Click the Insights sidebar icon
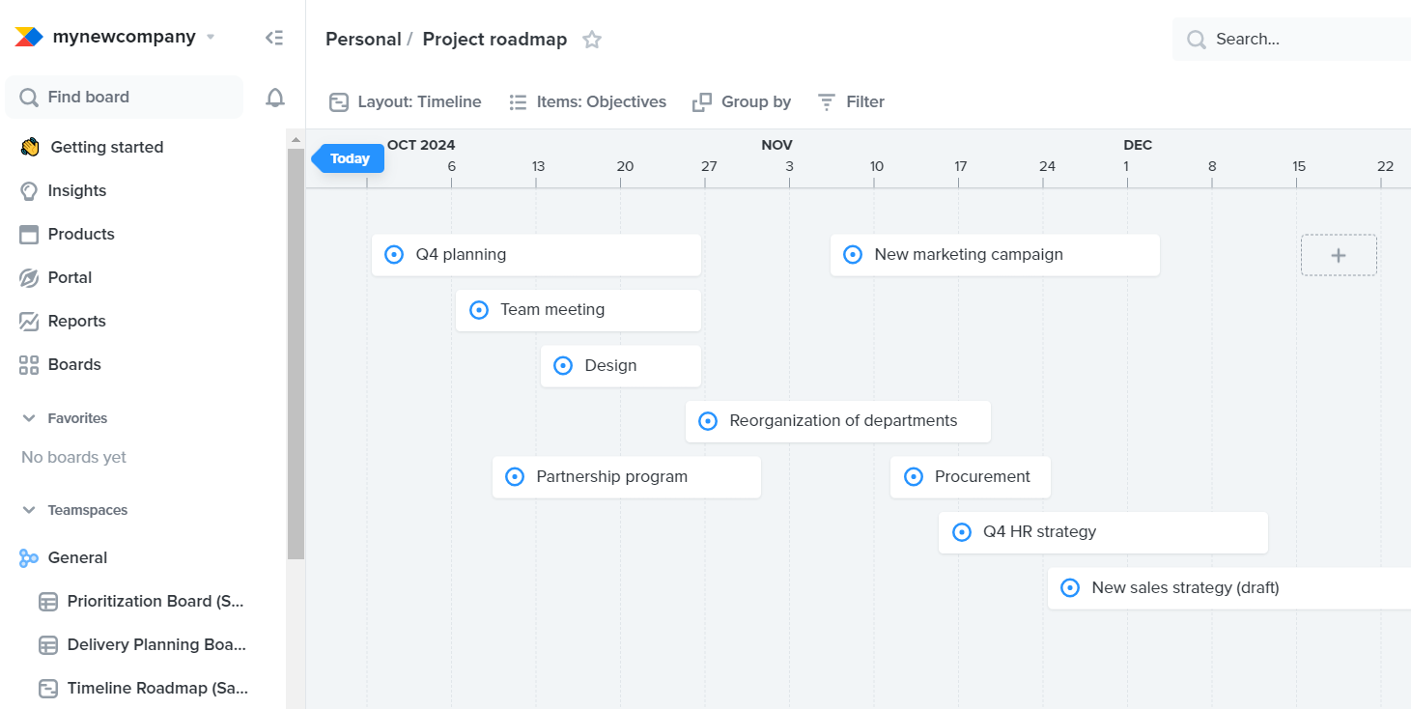Viewport: 1411px width, 709px height. [x=29, y=190]
